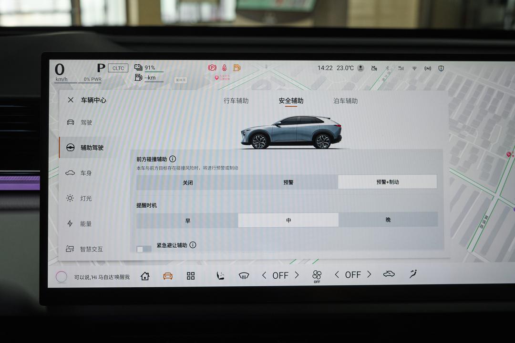This screenshot has height=343, width=515.
Task: Toggle the windshield defrost icon
Action: [x=244, y=275]
